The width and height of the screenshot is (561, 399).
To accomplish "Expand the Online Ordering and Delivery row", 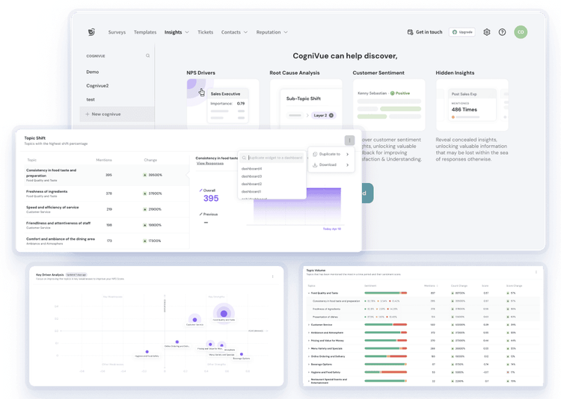I will [309, 356].
